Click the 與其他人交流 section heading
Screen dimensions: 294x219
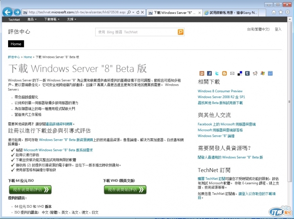coord(214,115)
